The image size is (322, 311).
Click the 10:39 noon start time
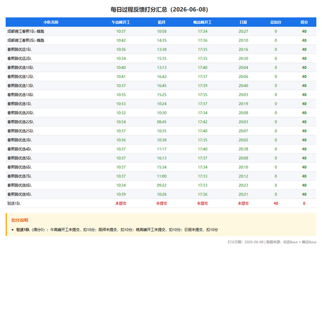click(121, 194)
